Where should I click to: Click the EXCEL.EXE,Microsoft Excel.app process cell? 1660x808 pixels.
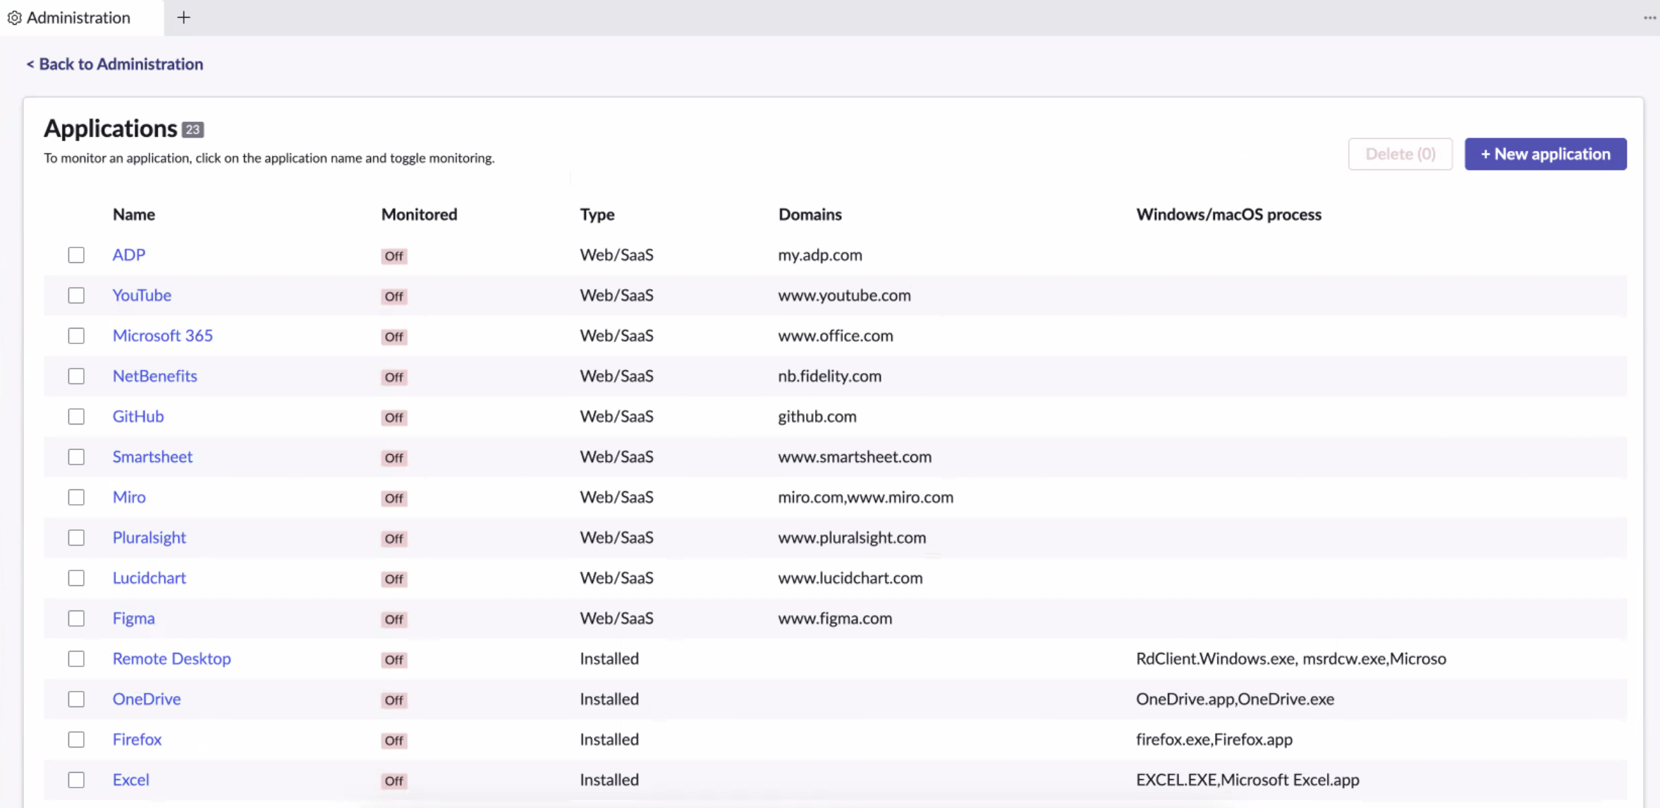pos(1247,779)
